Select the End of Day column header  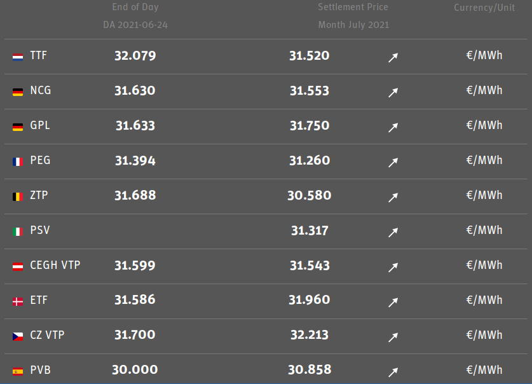point(135,7)
